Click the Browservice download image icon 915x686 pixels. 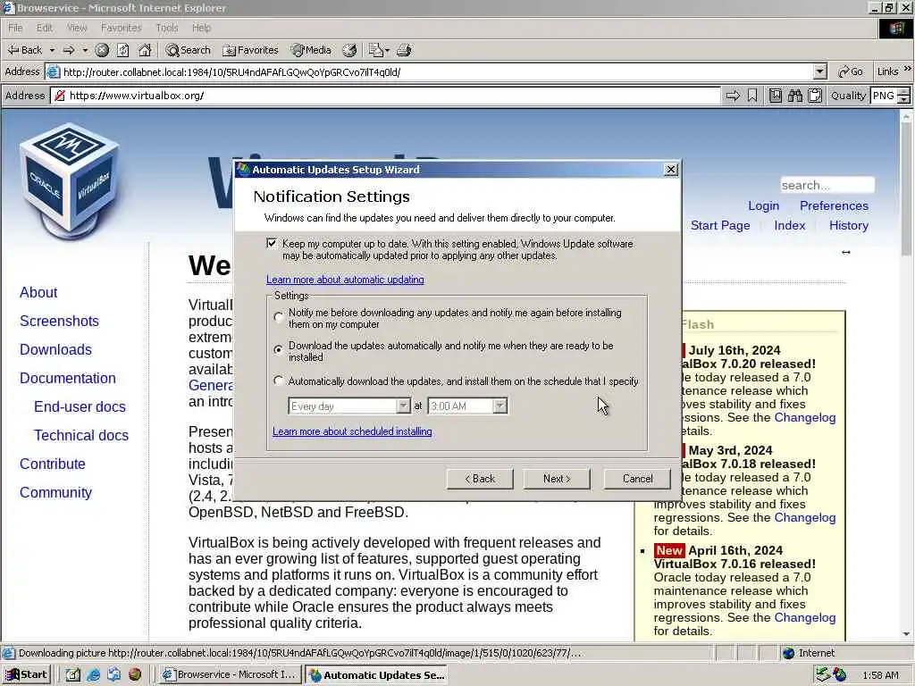(x=775, y=96)
